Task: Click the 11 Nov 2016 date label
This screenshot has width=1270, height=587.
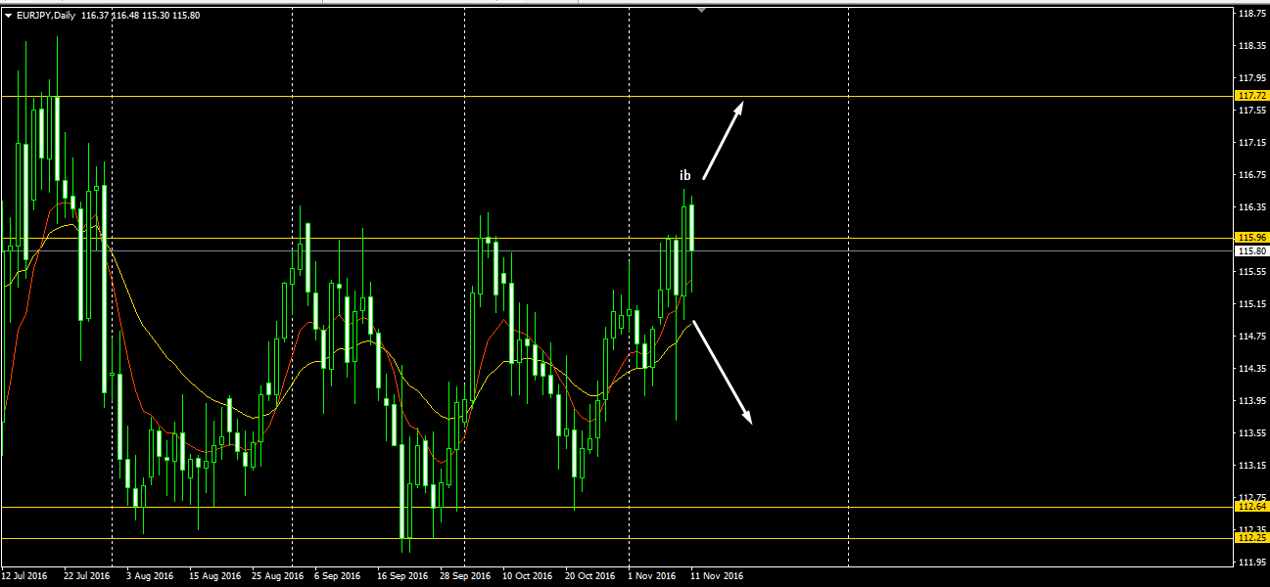Action: coord(717,576)
